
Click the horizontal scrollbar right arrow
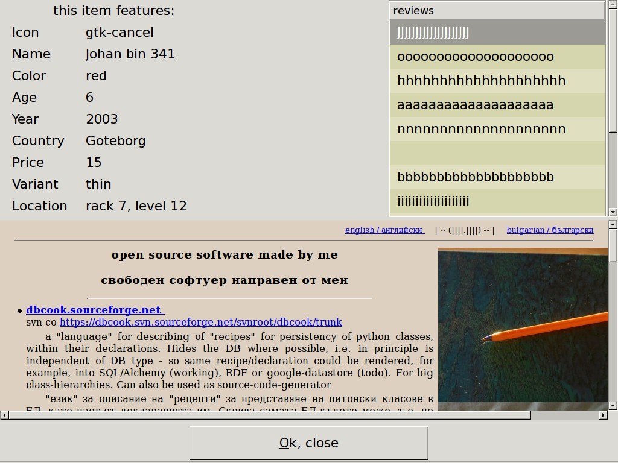click(604, 415)
